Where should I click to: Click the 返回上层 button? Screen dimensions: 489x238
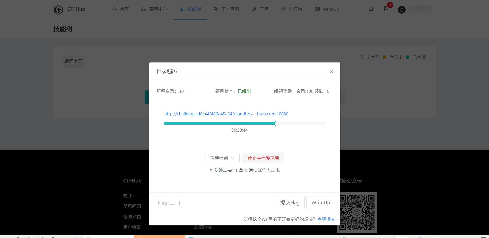pos(74,61)
